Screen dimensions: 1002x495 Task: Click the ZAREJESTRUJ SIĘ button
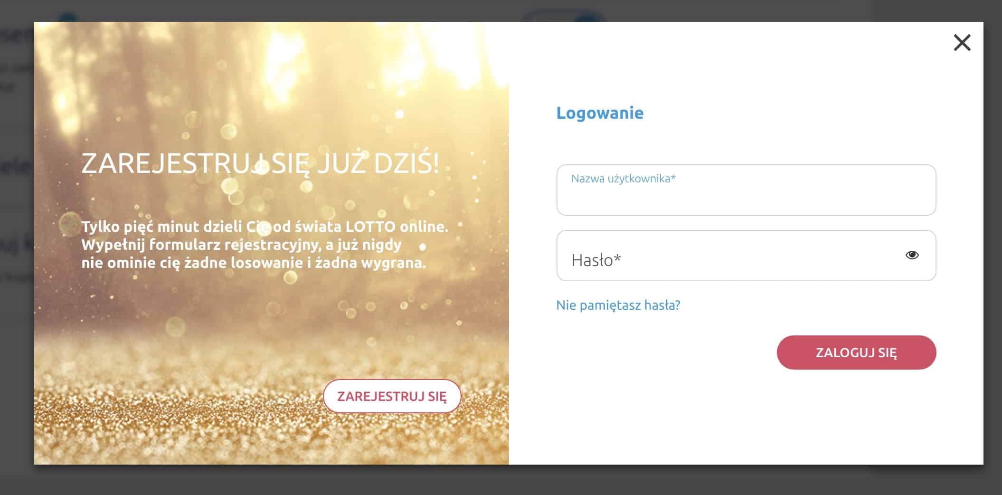coord(392,396)
